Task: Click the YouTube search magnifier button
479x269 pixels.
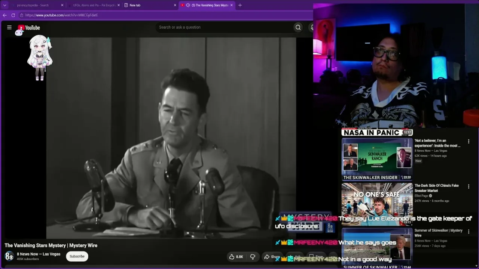Action: 298,27
